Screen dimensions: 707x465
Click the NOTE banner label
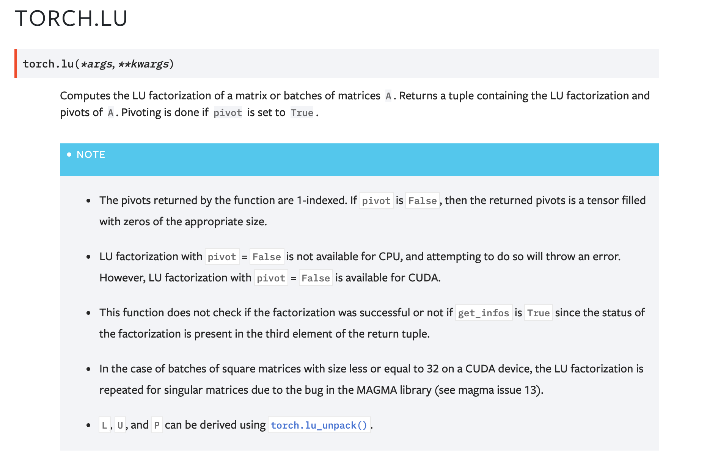click(91, 154)
